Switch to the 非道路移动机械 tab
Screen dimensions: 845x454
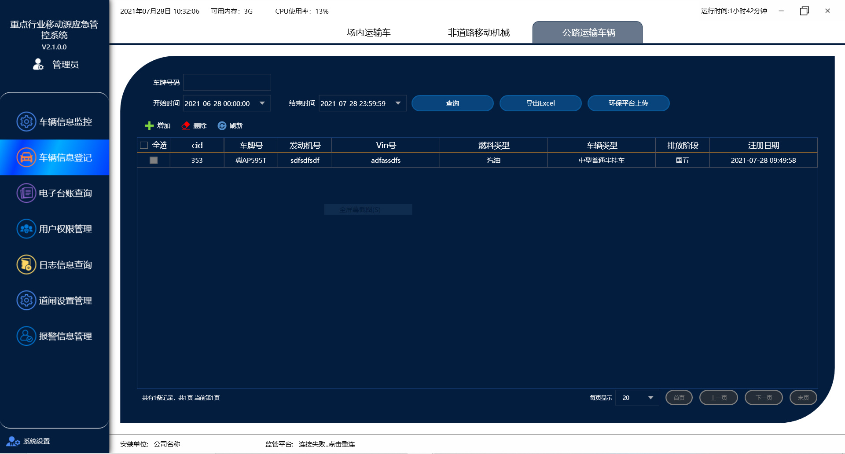[478, 33]
